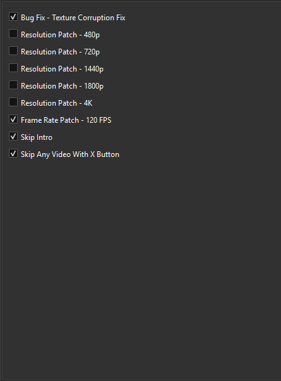
Task: Click the Resolution Patch - 720p label text
Action: 60,52
